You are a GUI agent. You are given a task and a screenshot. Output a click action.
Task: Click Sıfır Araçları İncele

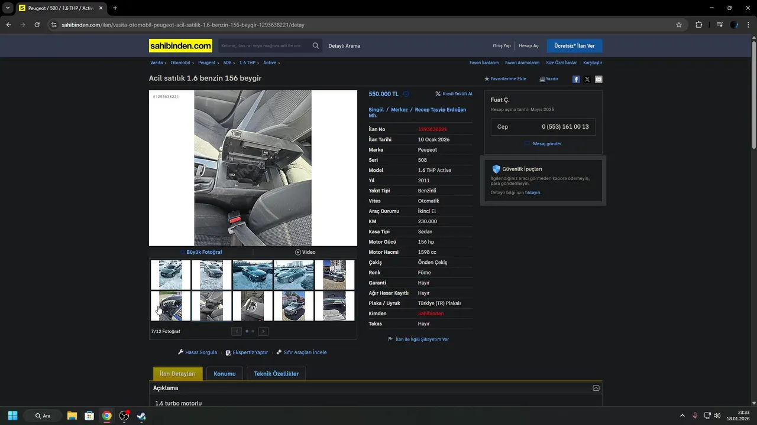point(302,352)
